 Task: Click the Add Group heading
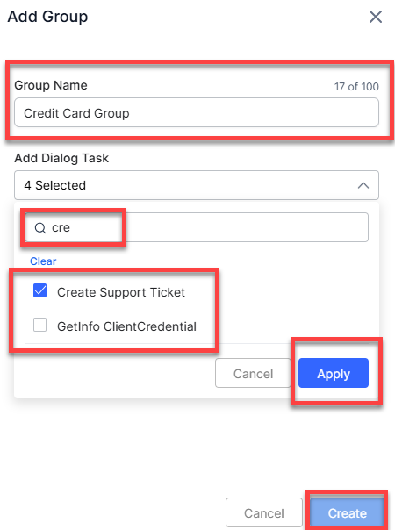pyautogui.click(x=47, y=17)
